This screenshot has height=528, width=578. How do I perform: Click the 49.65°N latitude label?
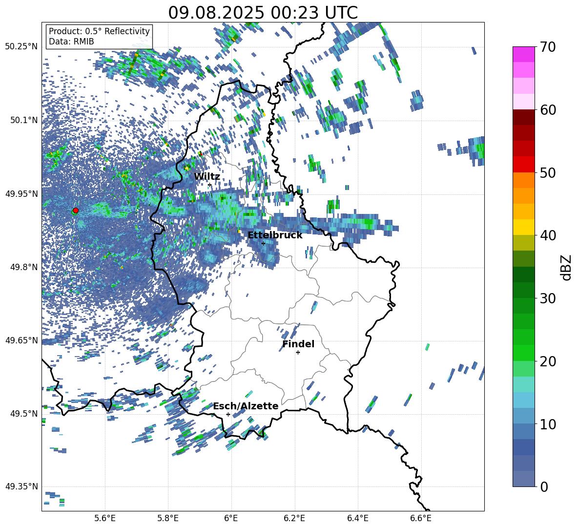point(21,340)
